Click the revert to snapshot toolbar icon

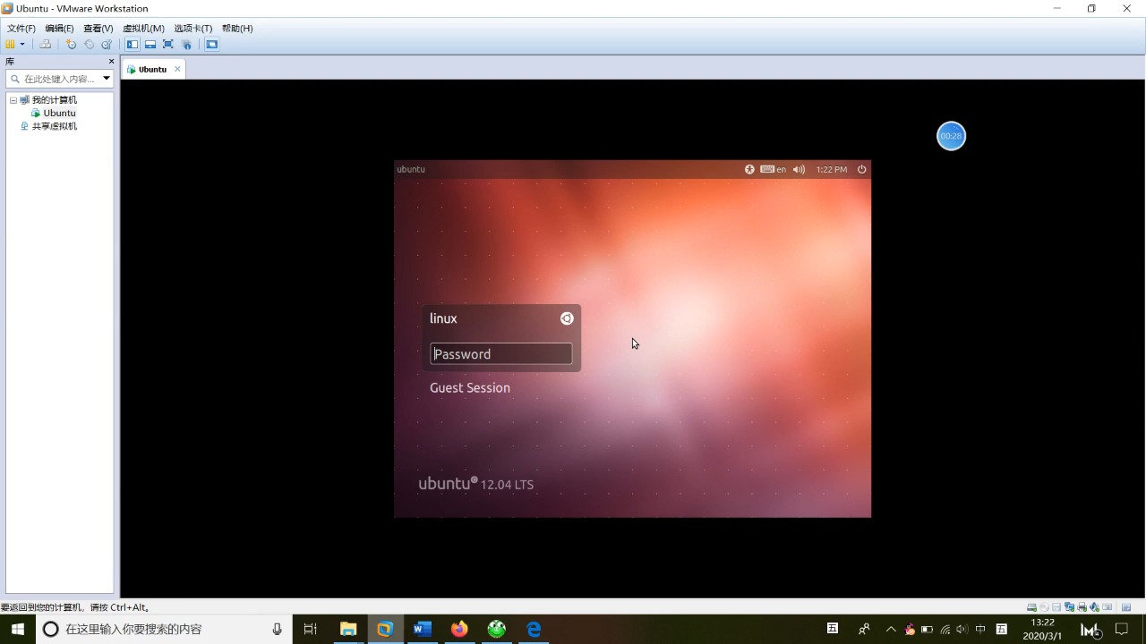(89, 44)
